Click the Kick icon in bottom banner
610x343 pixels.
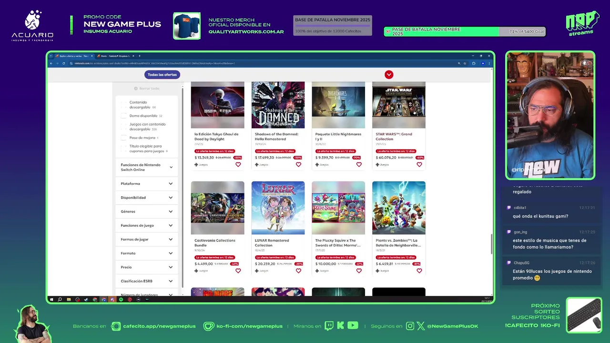tap(340, 326)
